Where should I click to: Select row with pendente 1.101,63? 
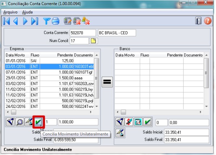pyautogui.click(x=49, y=95)
